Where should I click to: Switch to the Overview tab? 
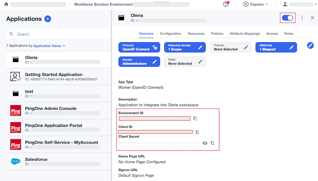pyautogui.click(x=146, y=33)
